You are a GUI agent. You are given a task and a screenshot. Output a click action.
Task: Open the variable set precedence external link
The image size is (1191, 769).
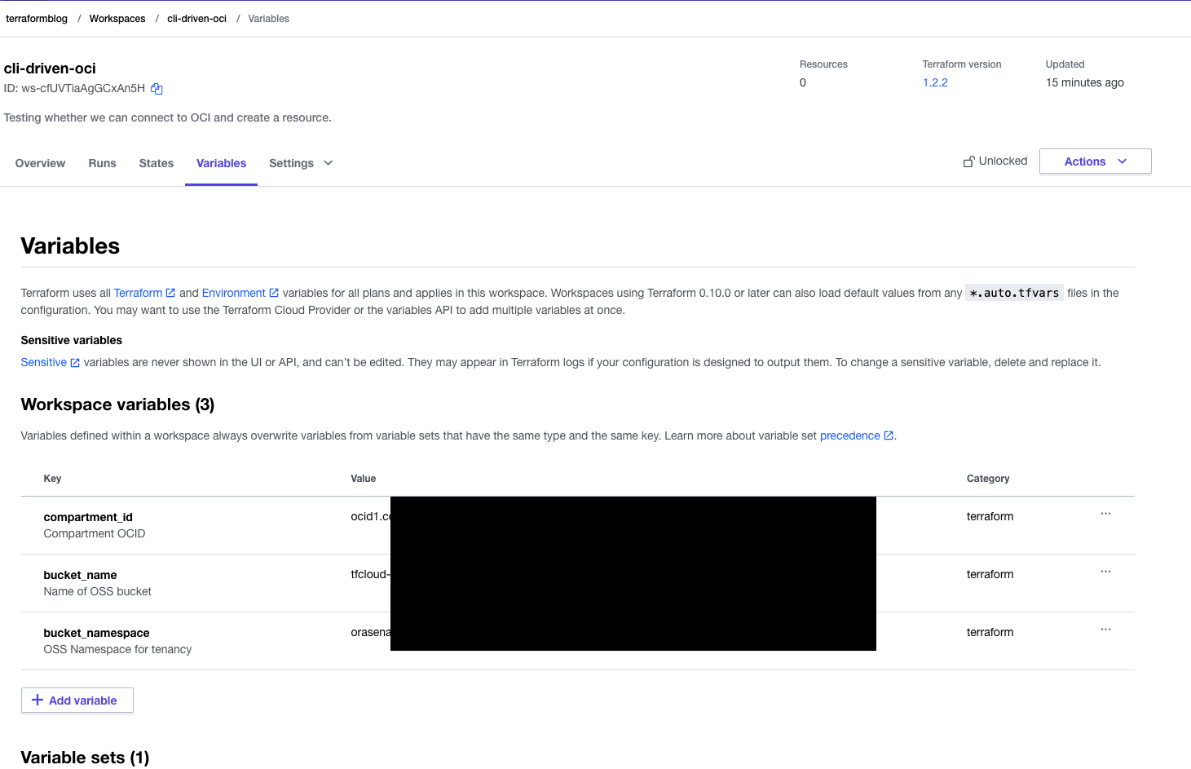[x=850, y=435]
